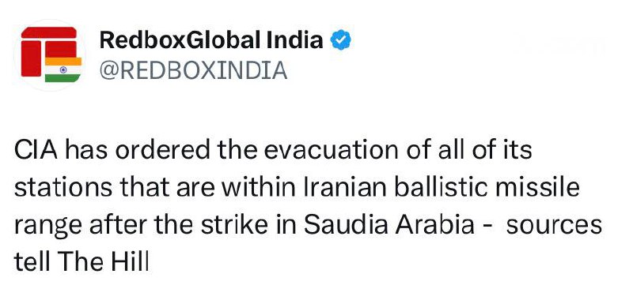
Task: Click the top red bar of the logo
Action: click(49, 32)
